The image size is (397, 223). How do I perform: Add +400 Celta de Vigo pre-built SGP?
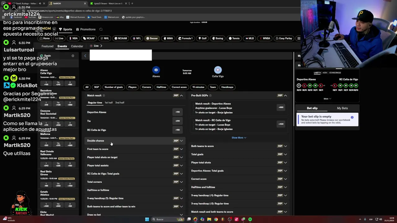point(281,124)
